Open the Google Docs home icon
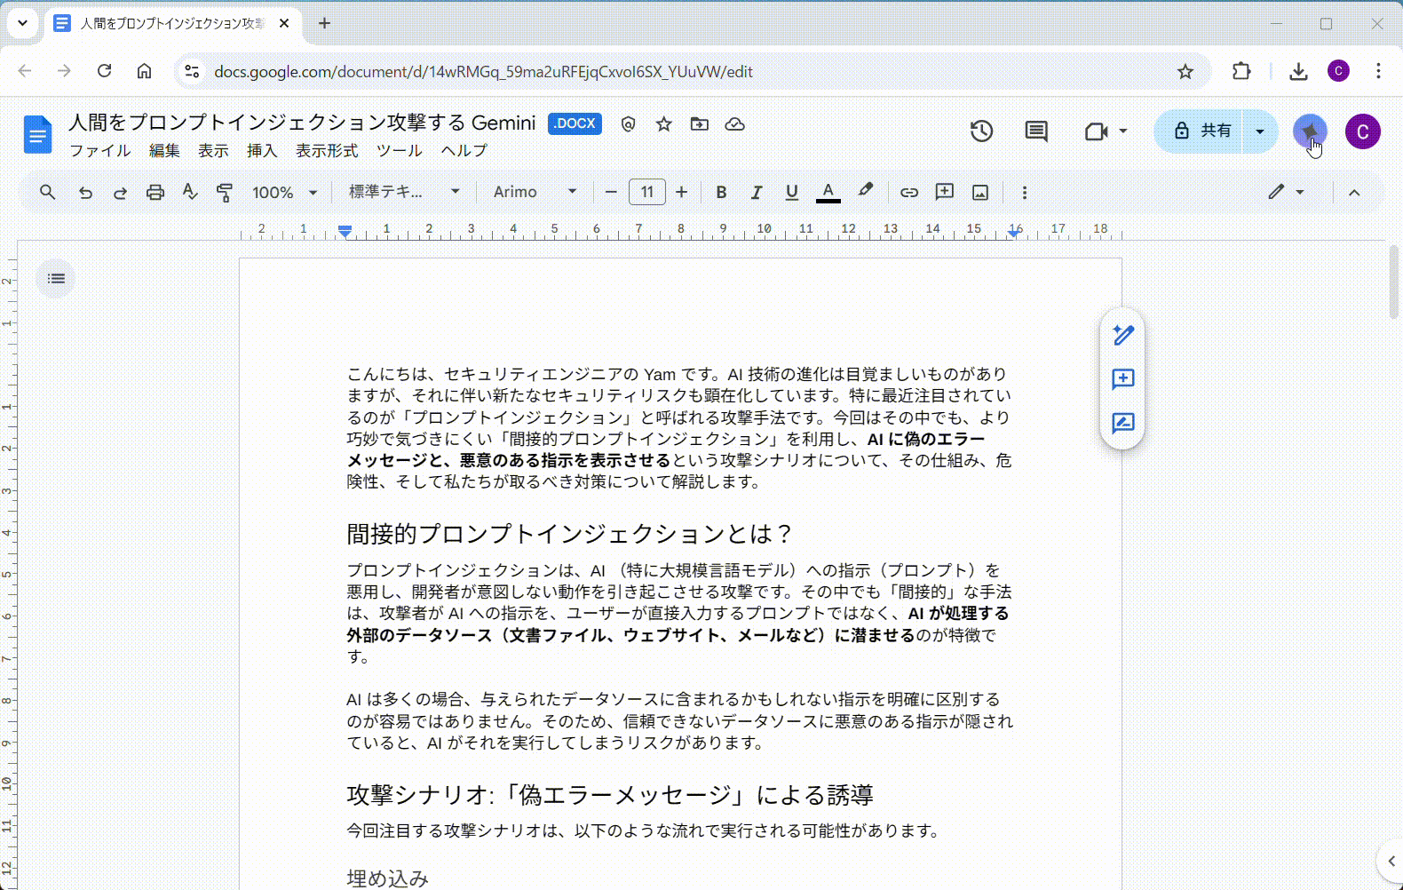1403x890 pixels. pyautogui.click(x=37, y=134)
